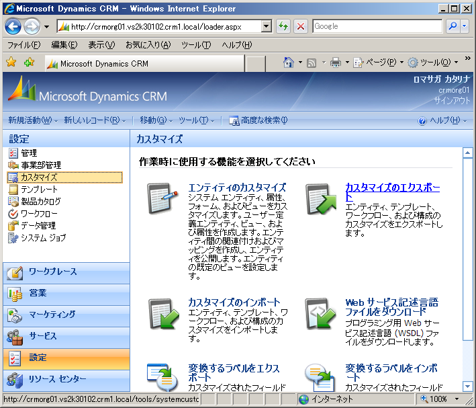Click the 製品カタログ icon in sidebar

coord(13,201)
